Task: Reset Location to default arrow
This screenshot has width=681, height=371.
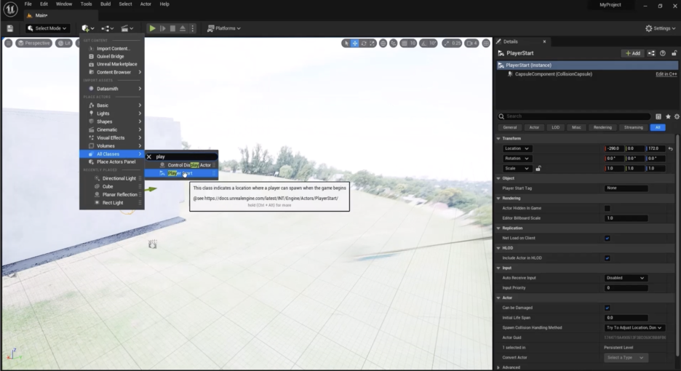Action: coord(671,148)
